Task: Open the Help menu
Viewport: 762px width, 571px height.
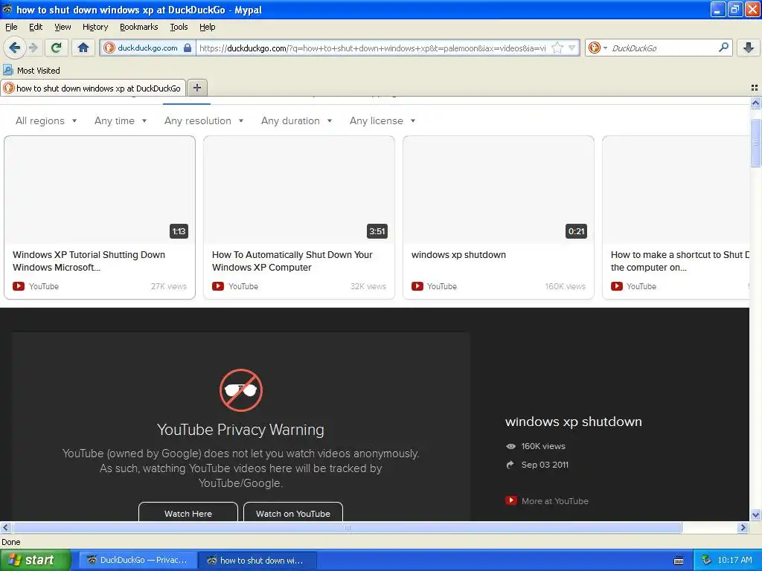Action: (207, 27)
